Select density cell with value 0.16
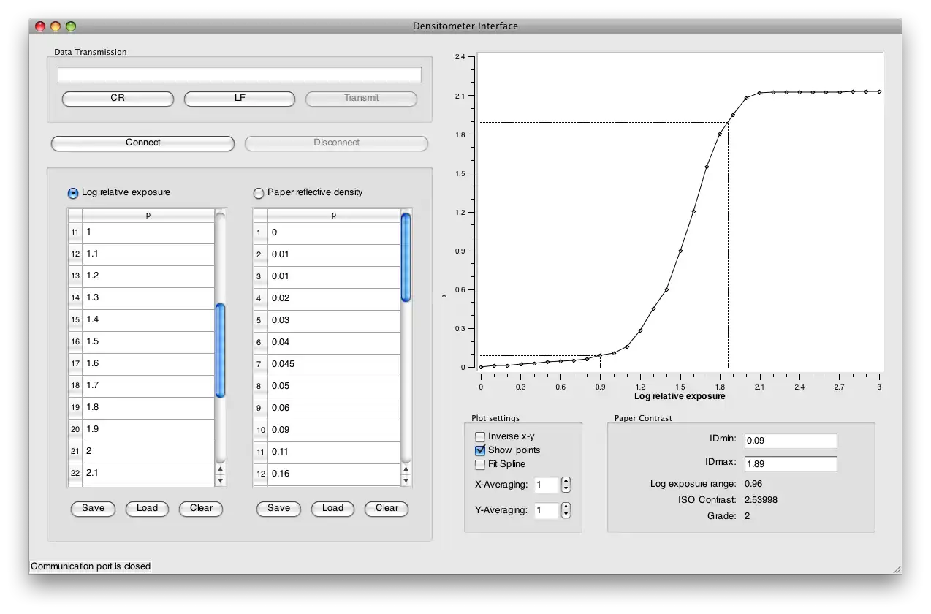The image size is (931, 614). (x=334, y=474)
